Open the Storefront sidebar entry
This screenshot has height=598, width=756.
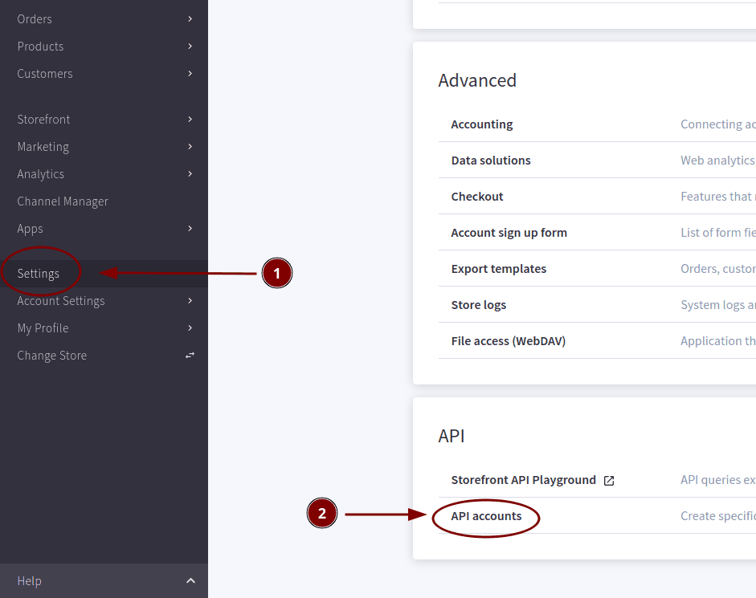(43, 119)
